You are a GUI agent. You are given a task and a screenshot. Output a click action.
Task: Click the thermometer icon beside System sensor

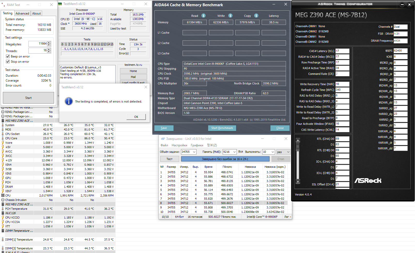click(3, 125)
